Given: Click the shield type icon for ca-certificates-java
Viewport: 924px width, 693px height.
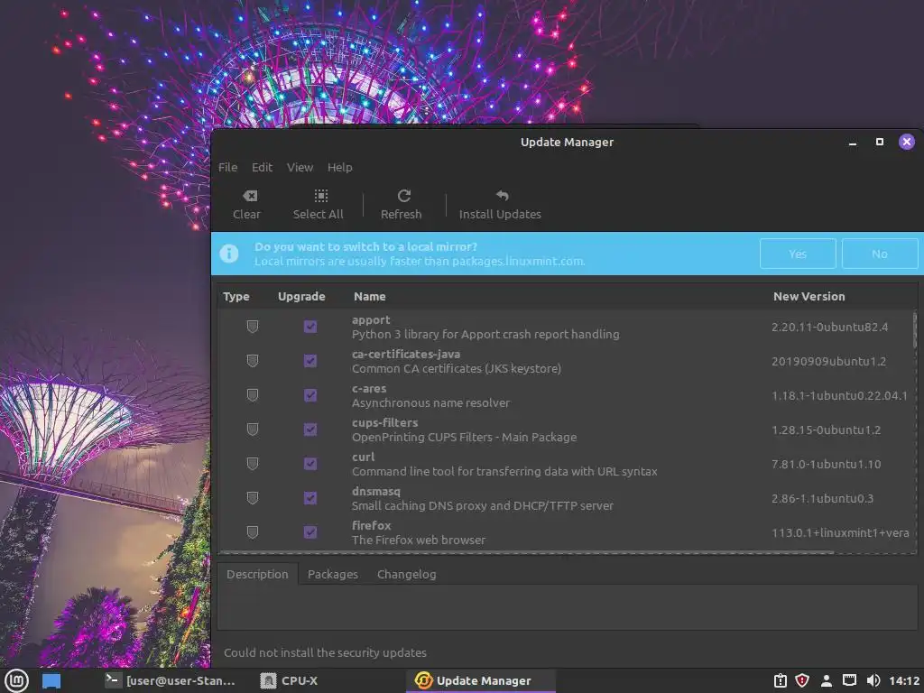Looking at the screenshot, I should click(253, 361).
